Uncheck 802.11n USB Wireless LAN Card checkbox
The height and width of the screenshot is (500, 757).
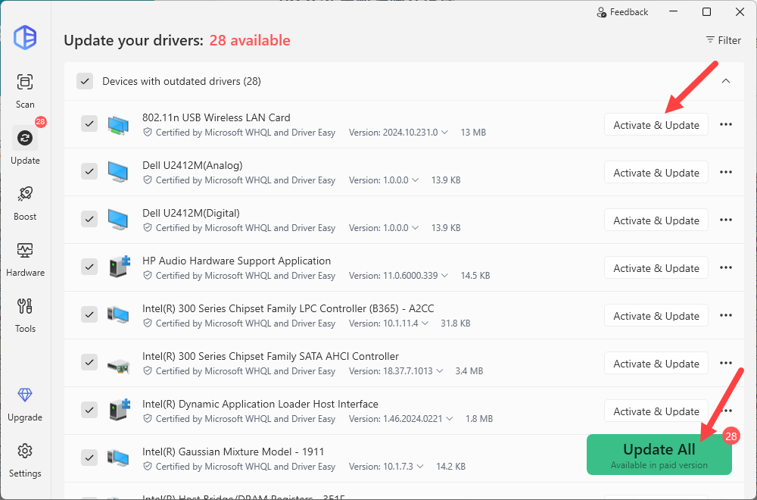point(89,123)
